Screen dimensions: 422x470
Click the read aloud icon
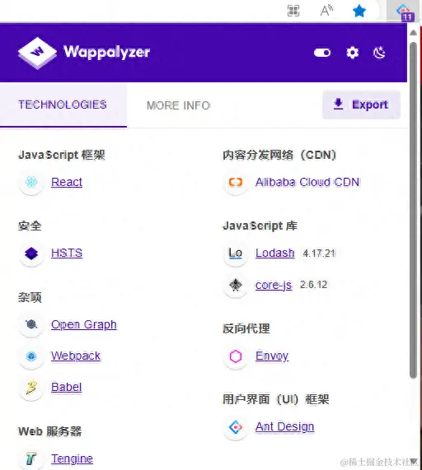(326, 11)
